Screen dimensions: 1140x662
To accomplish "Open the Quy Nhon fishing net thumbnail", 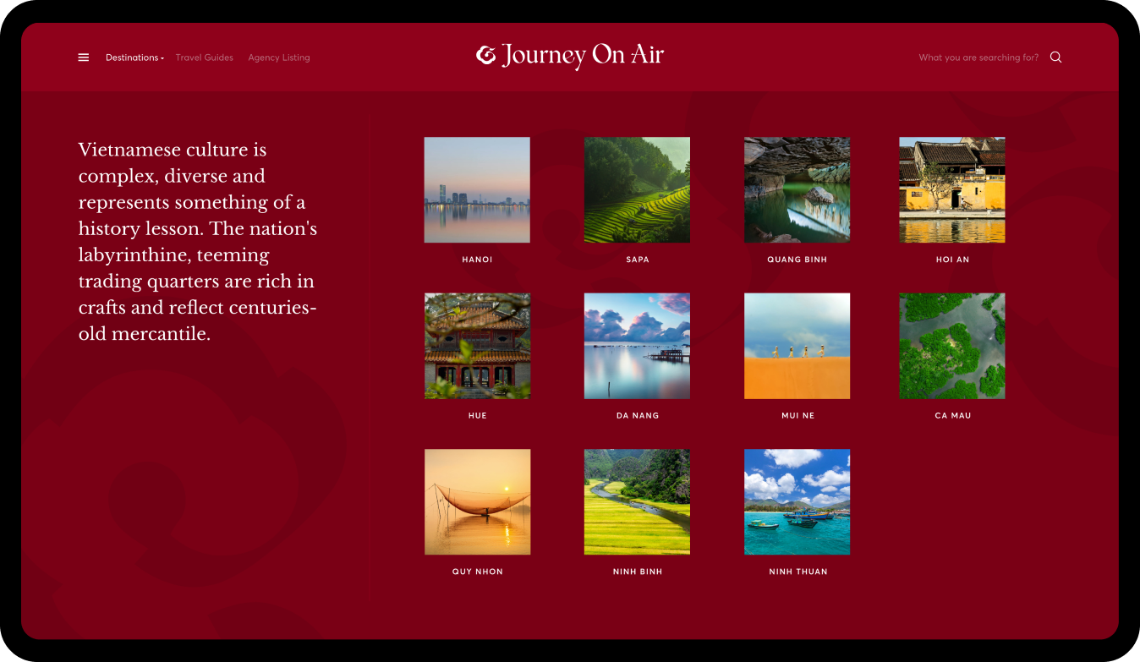I will click(x=477, y=502).
